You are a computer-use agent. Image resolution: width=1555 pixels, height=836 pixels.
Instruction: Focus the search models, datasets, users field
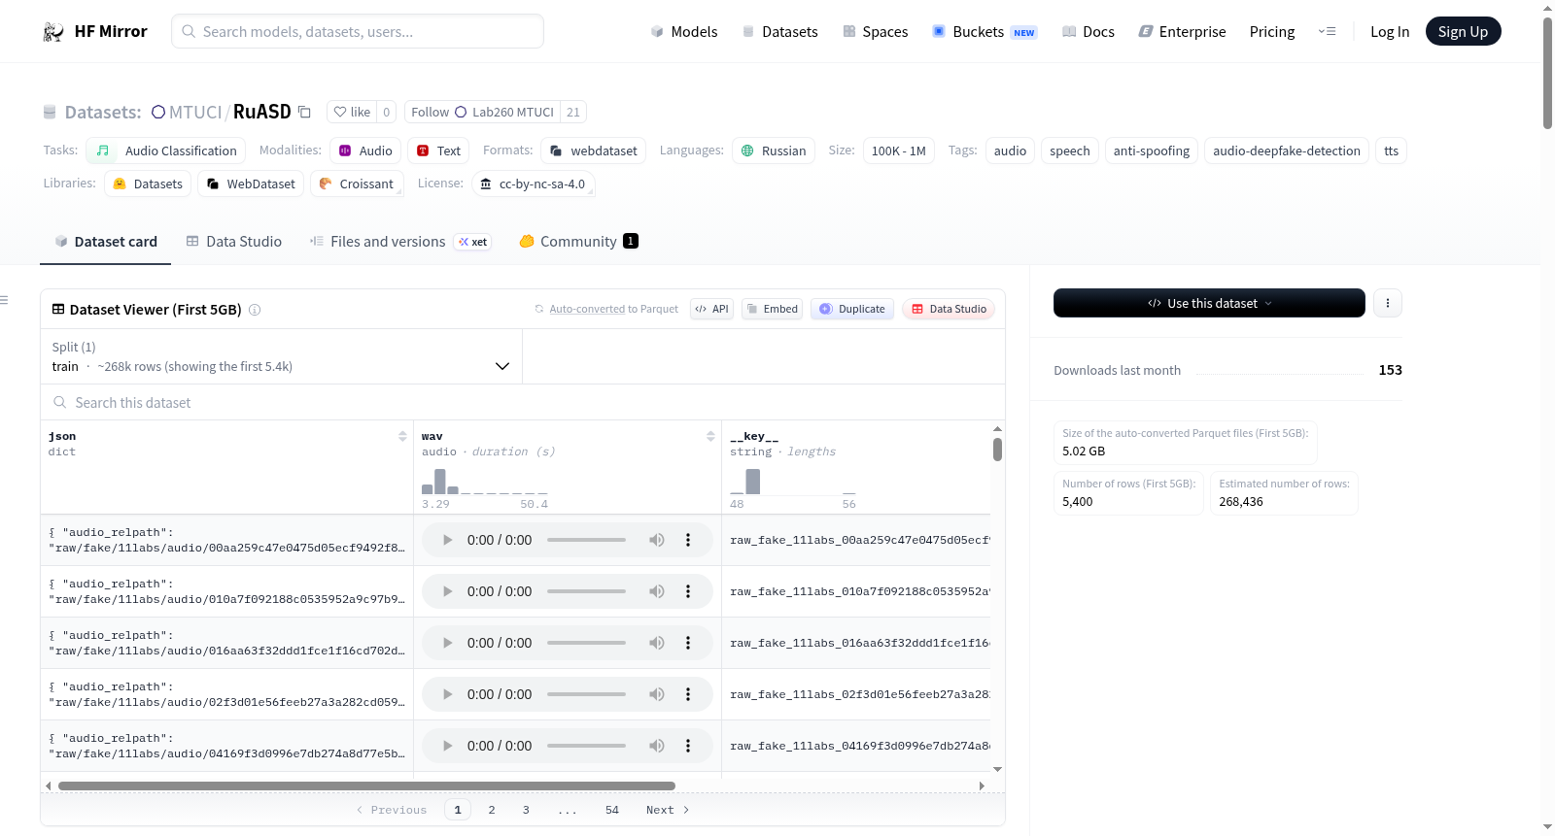[x=358, y=31]
